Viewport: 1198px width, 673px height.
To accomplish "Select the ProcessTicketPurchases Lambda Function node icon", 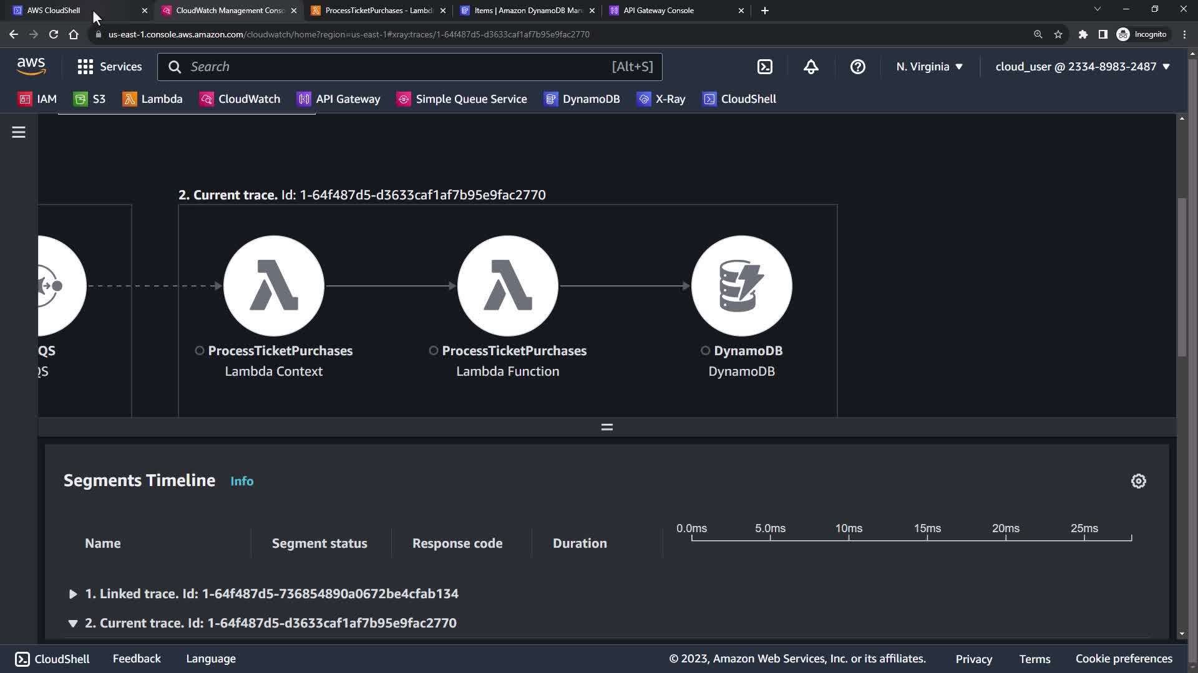I will coord(507,286).
